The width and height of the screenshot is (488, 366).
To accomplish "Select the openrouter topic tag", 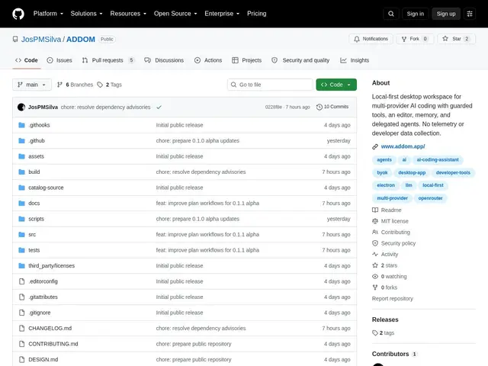I will pos(430,198).
